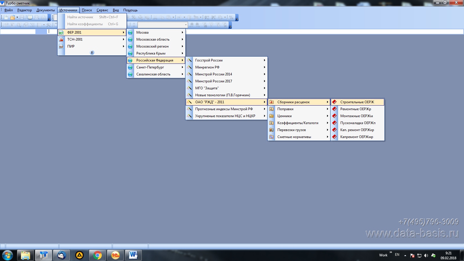464x261 pixels.
Task: Click the volume tray icon
Action: [x=426, y=255]
